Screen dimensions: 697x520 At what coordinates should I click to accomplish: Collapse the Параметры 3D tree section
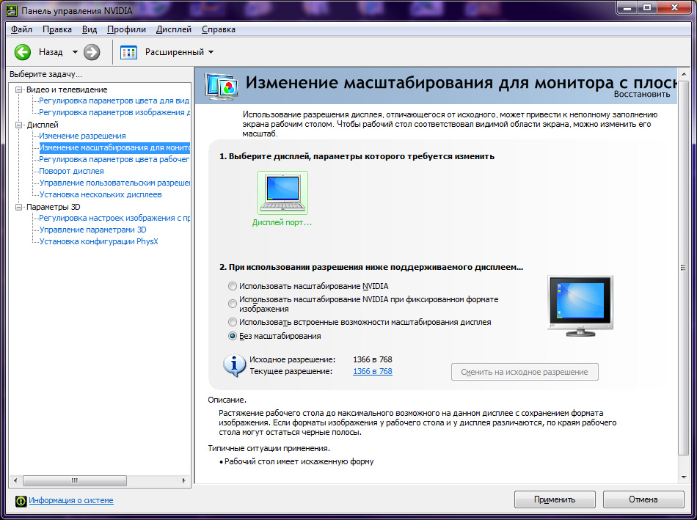[x=19, y=207]
